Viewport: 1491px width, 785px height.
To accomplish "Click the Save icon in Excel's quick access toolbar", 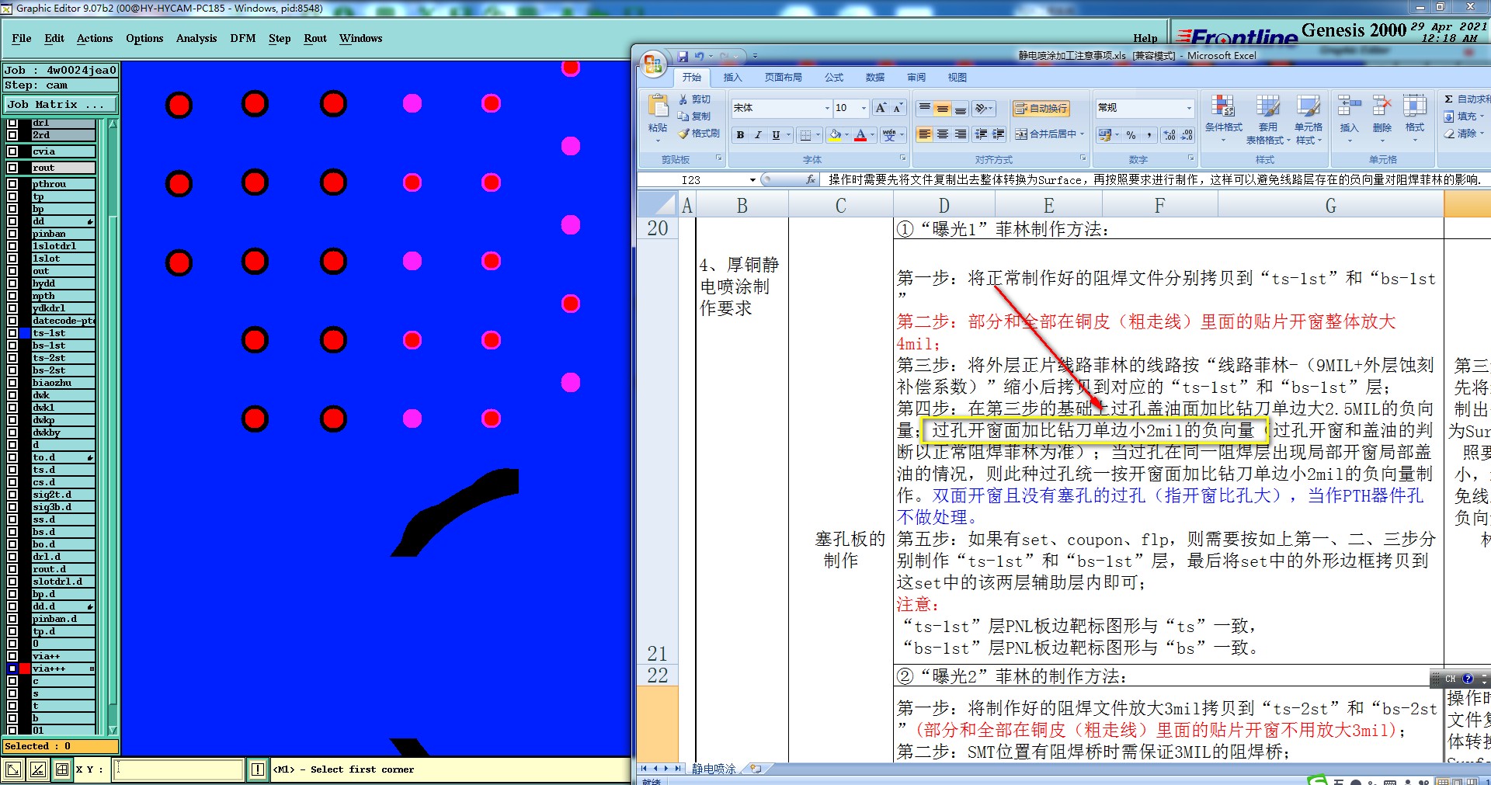I will (683, 56).
